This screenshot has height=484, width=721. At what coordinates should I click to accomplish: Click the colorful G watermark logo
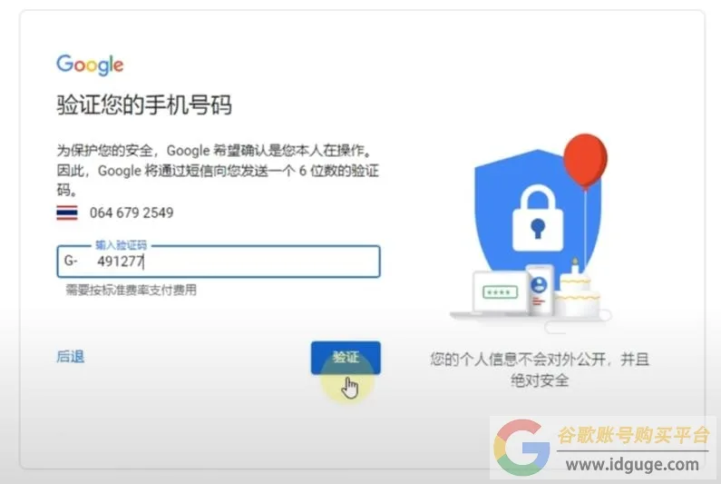(x=521, y=447)
